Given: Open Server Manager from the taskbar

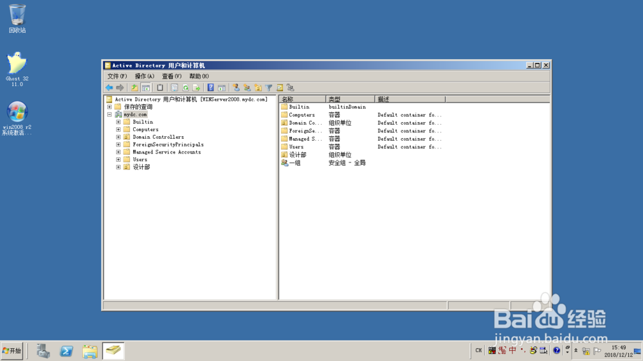Looking at the screenshot, I should [43, 351].
